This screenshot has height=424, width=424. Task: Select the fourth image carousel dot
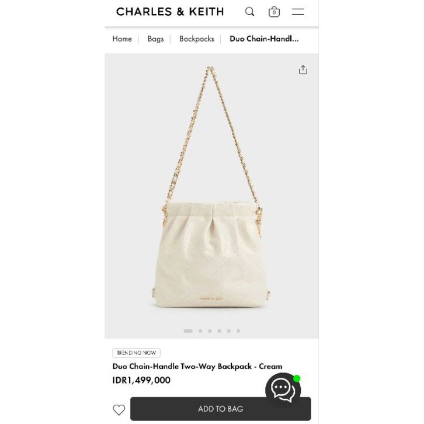[x=220, y=331]
